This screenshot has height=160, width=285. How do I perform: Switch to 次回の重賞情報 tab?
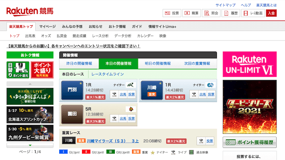coord(197,64)
